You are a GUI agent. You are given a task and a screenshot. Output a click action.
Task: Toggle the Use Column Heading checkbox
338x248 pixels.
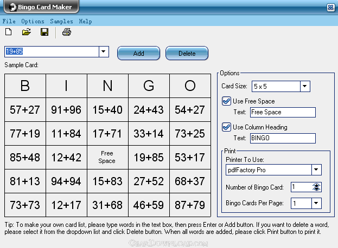tap(226, 127)
